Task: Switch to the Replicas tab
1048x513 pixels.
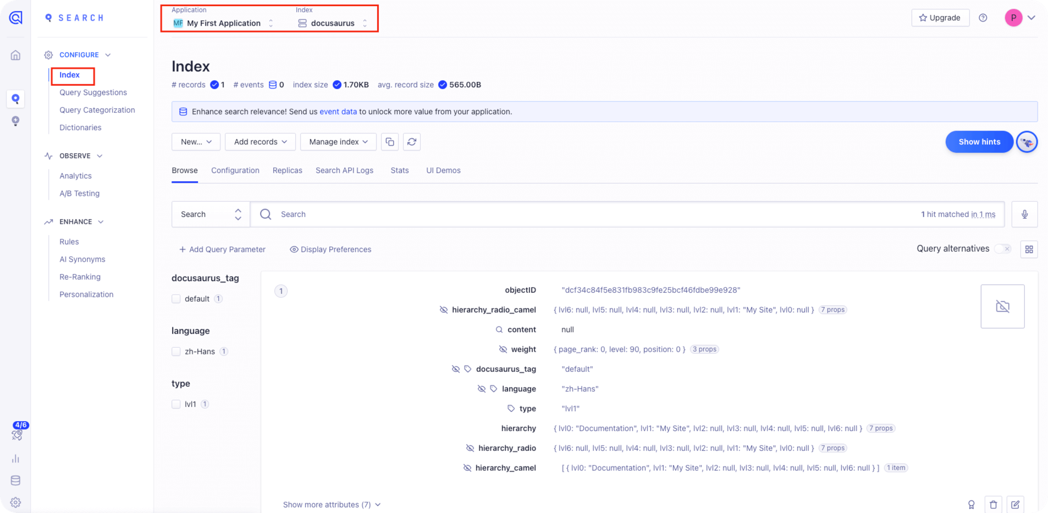Action: tap(288, 170)
